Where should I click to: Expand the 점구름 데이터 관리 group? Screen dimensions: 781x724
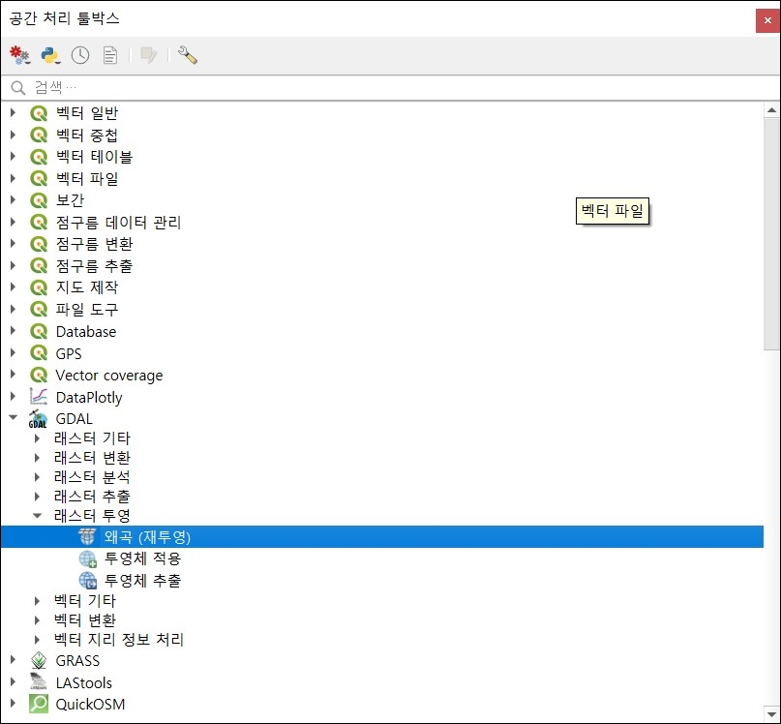[14, 223]
